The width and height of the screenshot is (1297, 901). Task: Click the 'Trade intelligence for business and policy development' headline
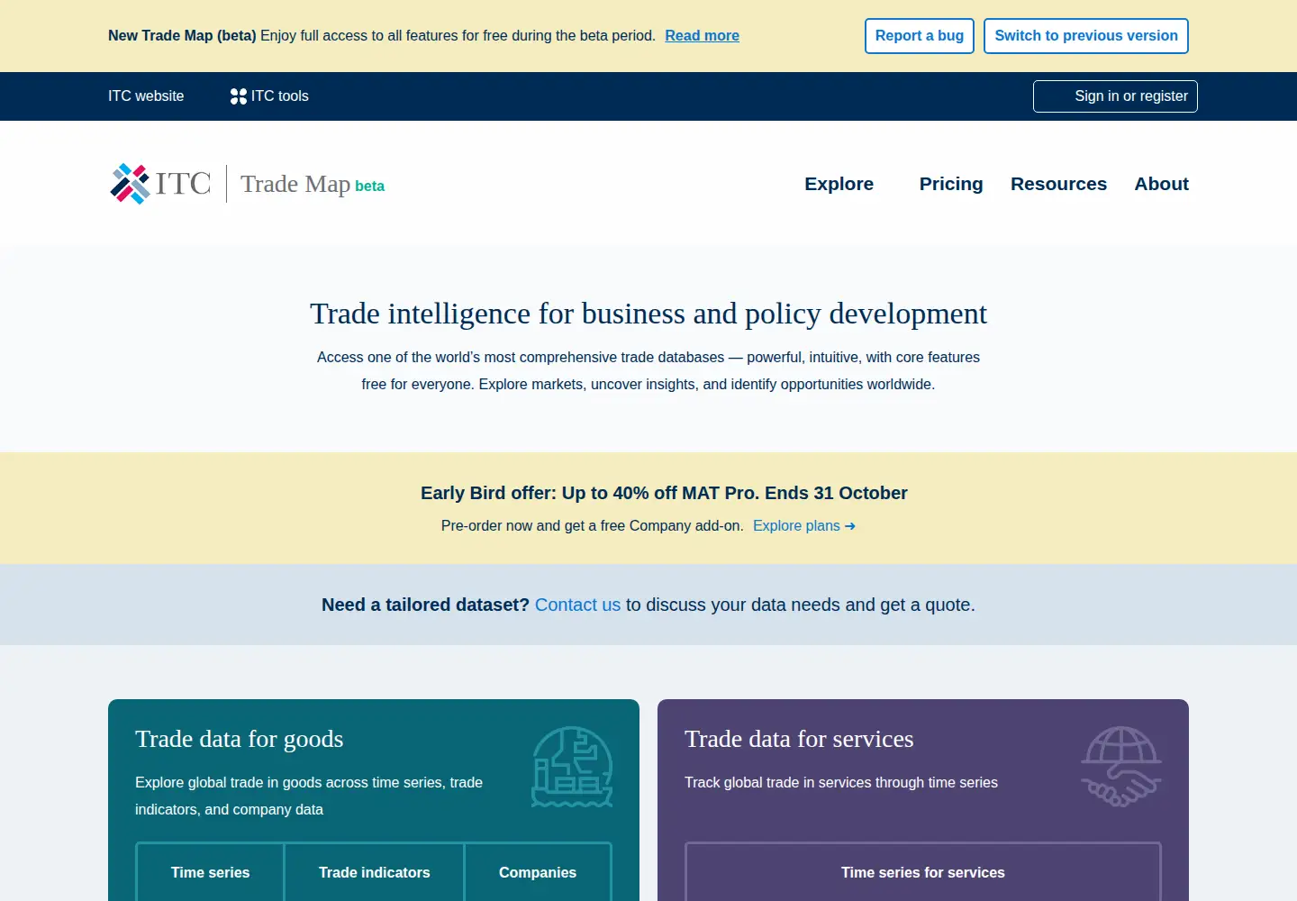click(x=648, y=314)
